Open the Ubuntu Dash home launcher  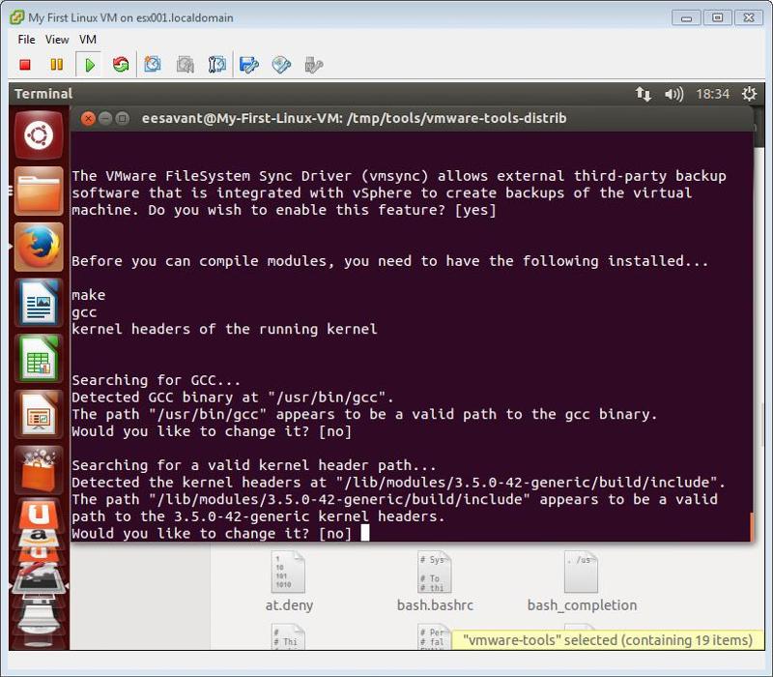39,135
